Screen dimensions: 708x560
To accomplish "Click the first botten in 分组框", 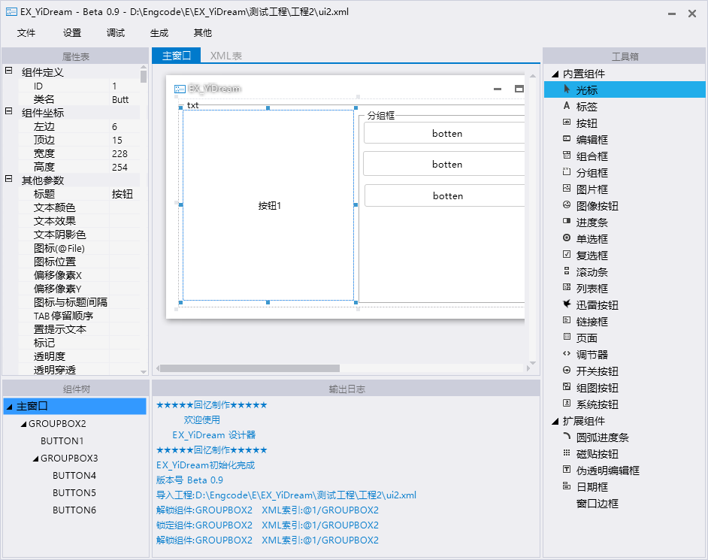I will coord(446,133).
